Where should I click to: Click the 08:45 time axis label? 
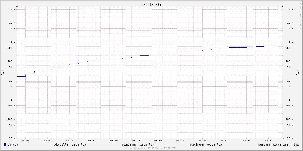click(x=224, y=141)
